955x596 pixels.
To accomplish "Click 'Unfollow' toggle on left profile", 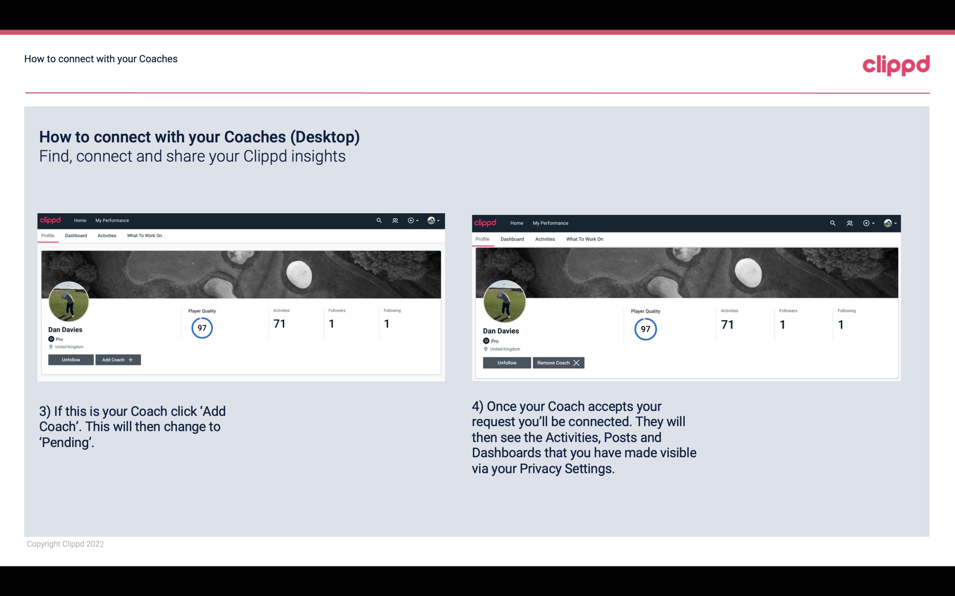I will point(71,359).
